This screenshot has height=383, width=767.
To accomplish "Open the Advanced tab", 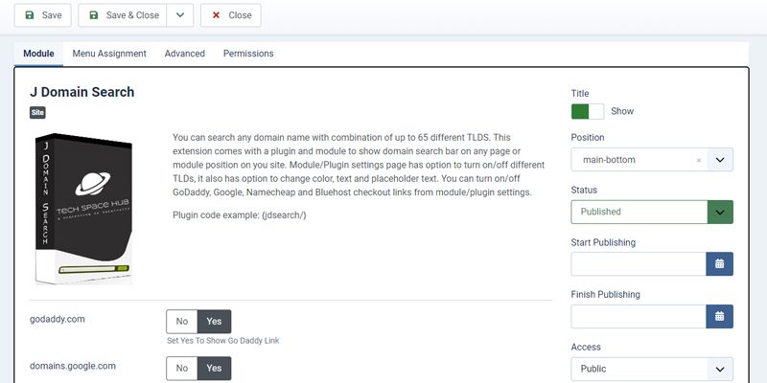I will [184, 54].
